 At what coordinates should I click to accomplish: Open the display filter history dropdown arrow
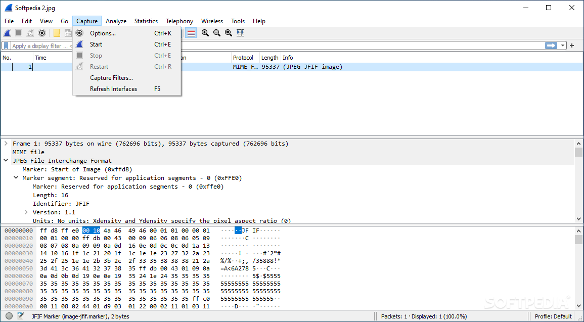click(x=562, y=45)
